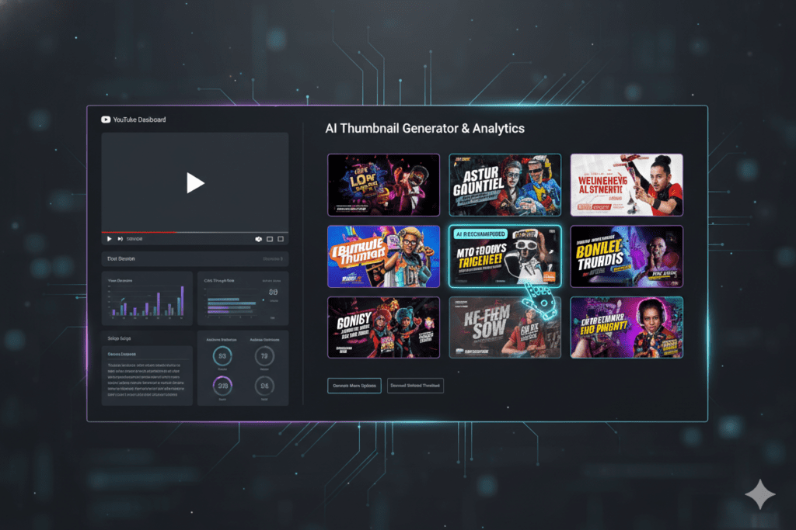This screenshot has height=530, width=796.
Task: Click the YouTube logo icon in the header
Action: coord(105,120)
